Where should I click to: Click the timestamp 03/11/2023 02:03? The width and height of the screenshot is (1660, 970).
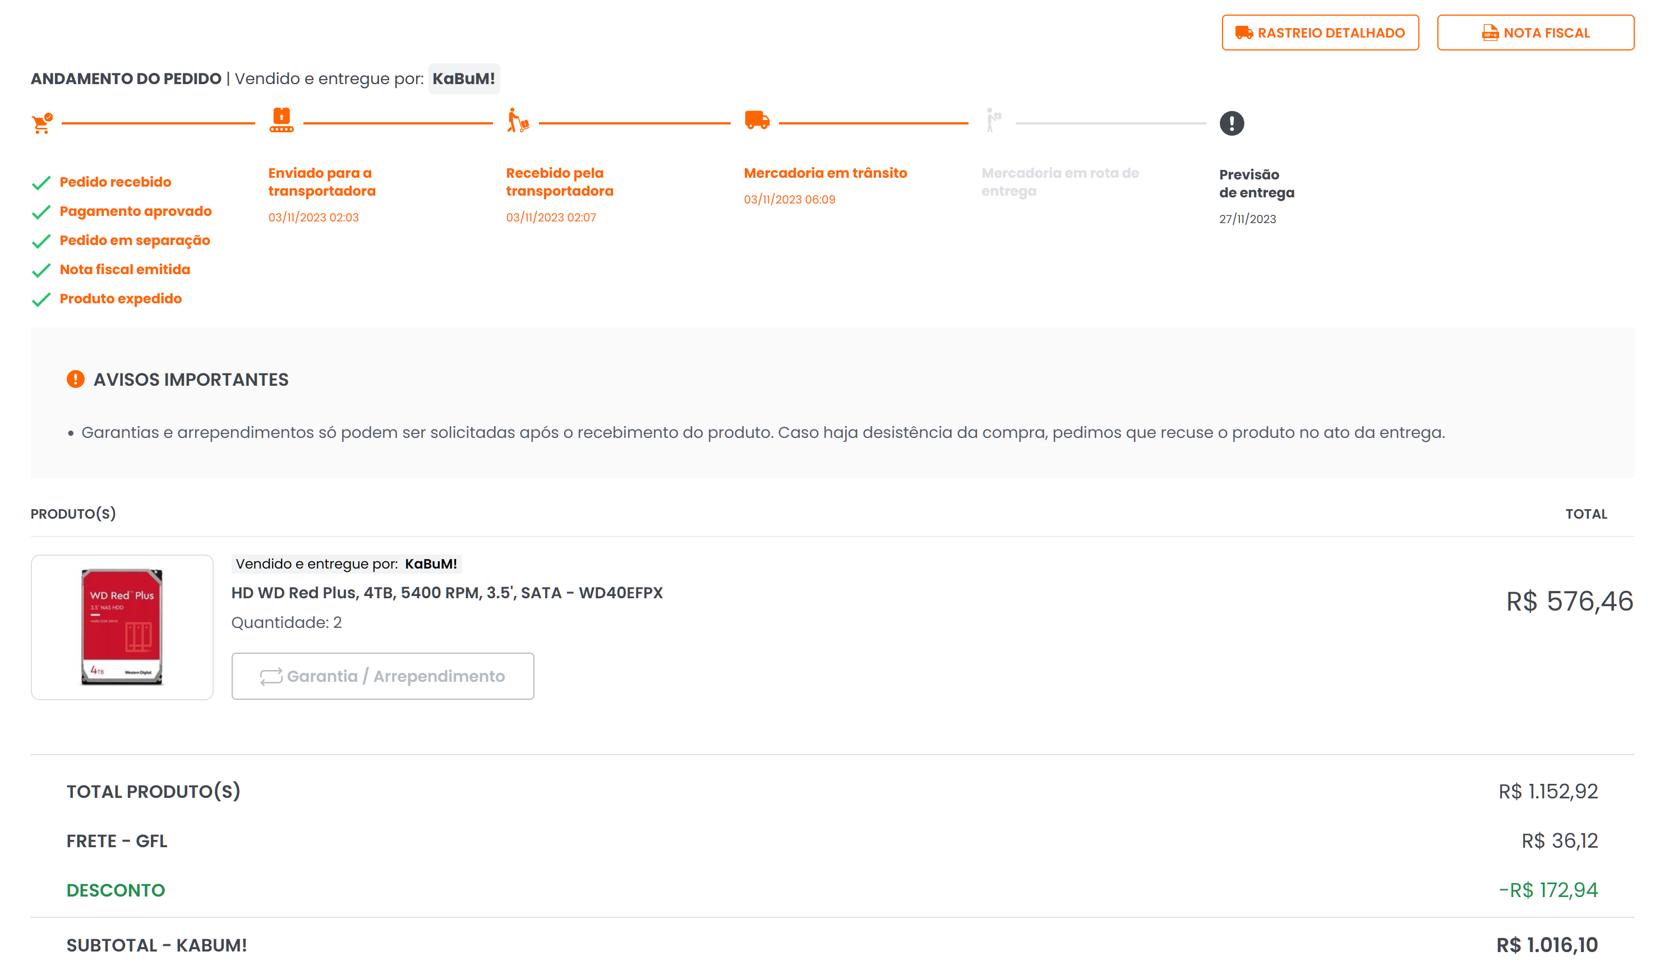click(313, 218)
